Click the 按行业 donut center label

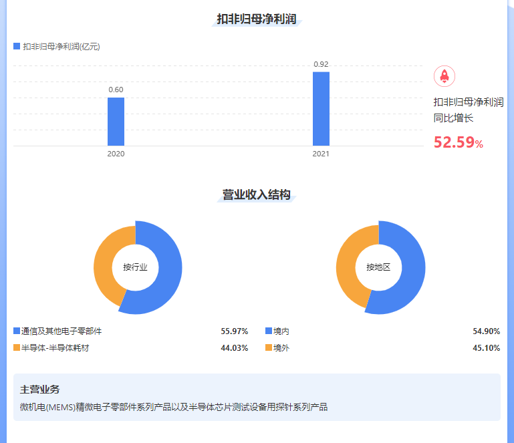(x=135, y=267)
